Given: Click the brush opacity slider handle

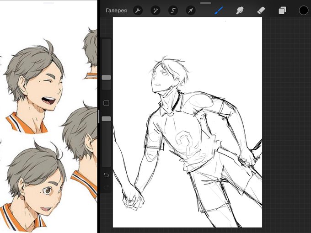Looking at the screenshot, I should [x=106, y=119].
